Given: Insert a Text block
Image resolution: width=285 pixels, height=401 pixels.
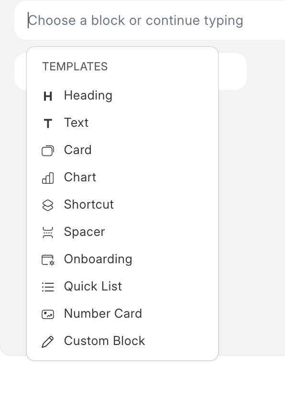Looking at the screenshot, I should click(x=122, y=123).
